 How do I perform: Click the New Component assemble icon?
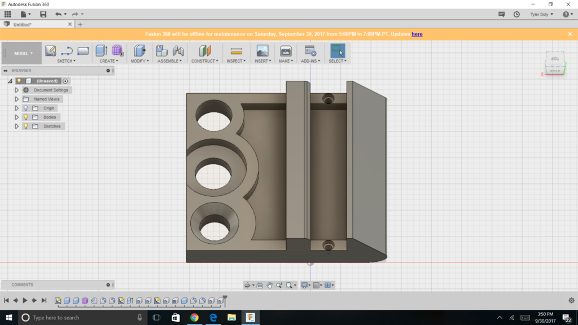click(x=162, y=51)
